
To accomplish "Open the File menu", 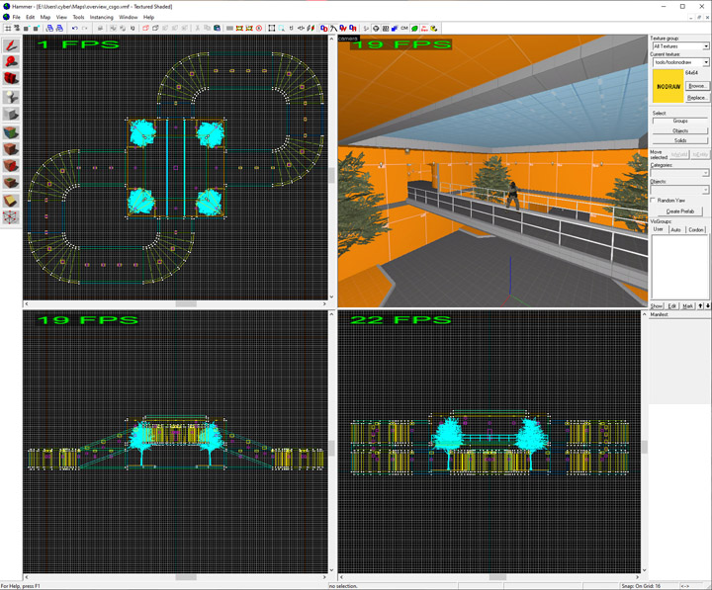I will (17, 17).
